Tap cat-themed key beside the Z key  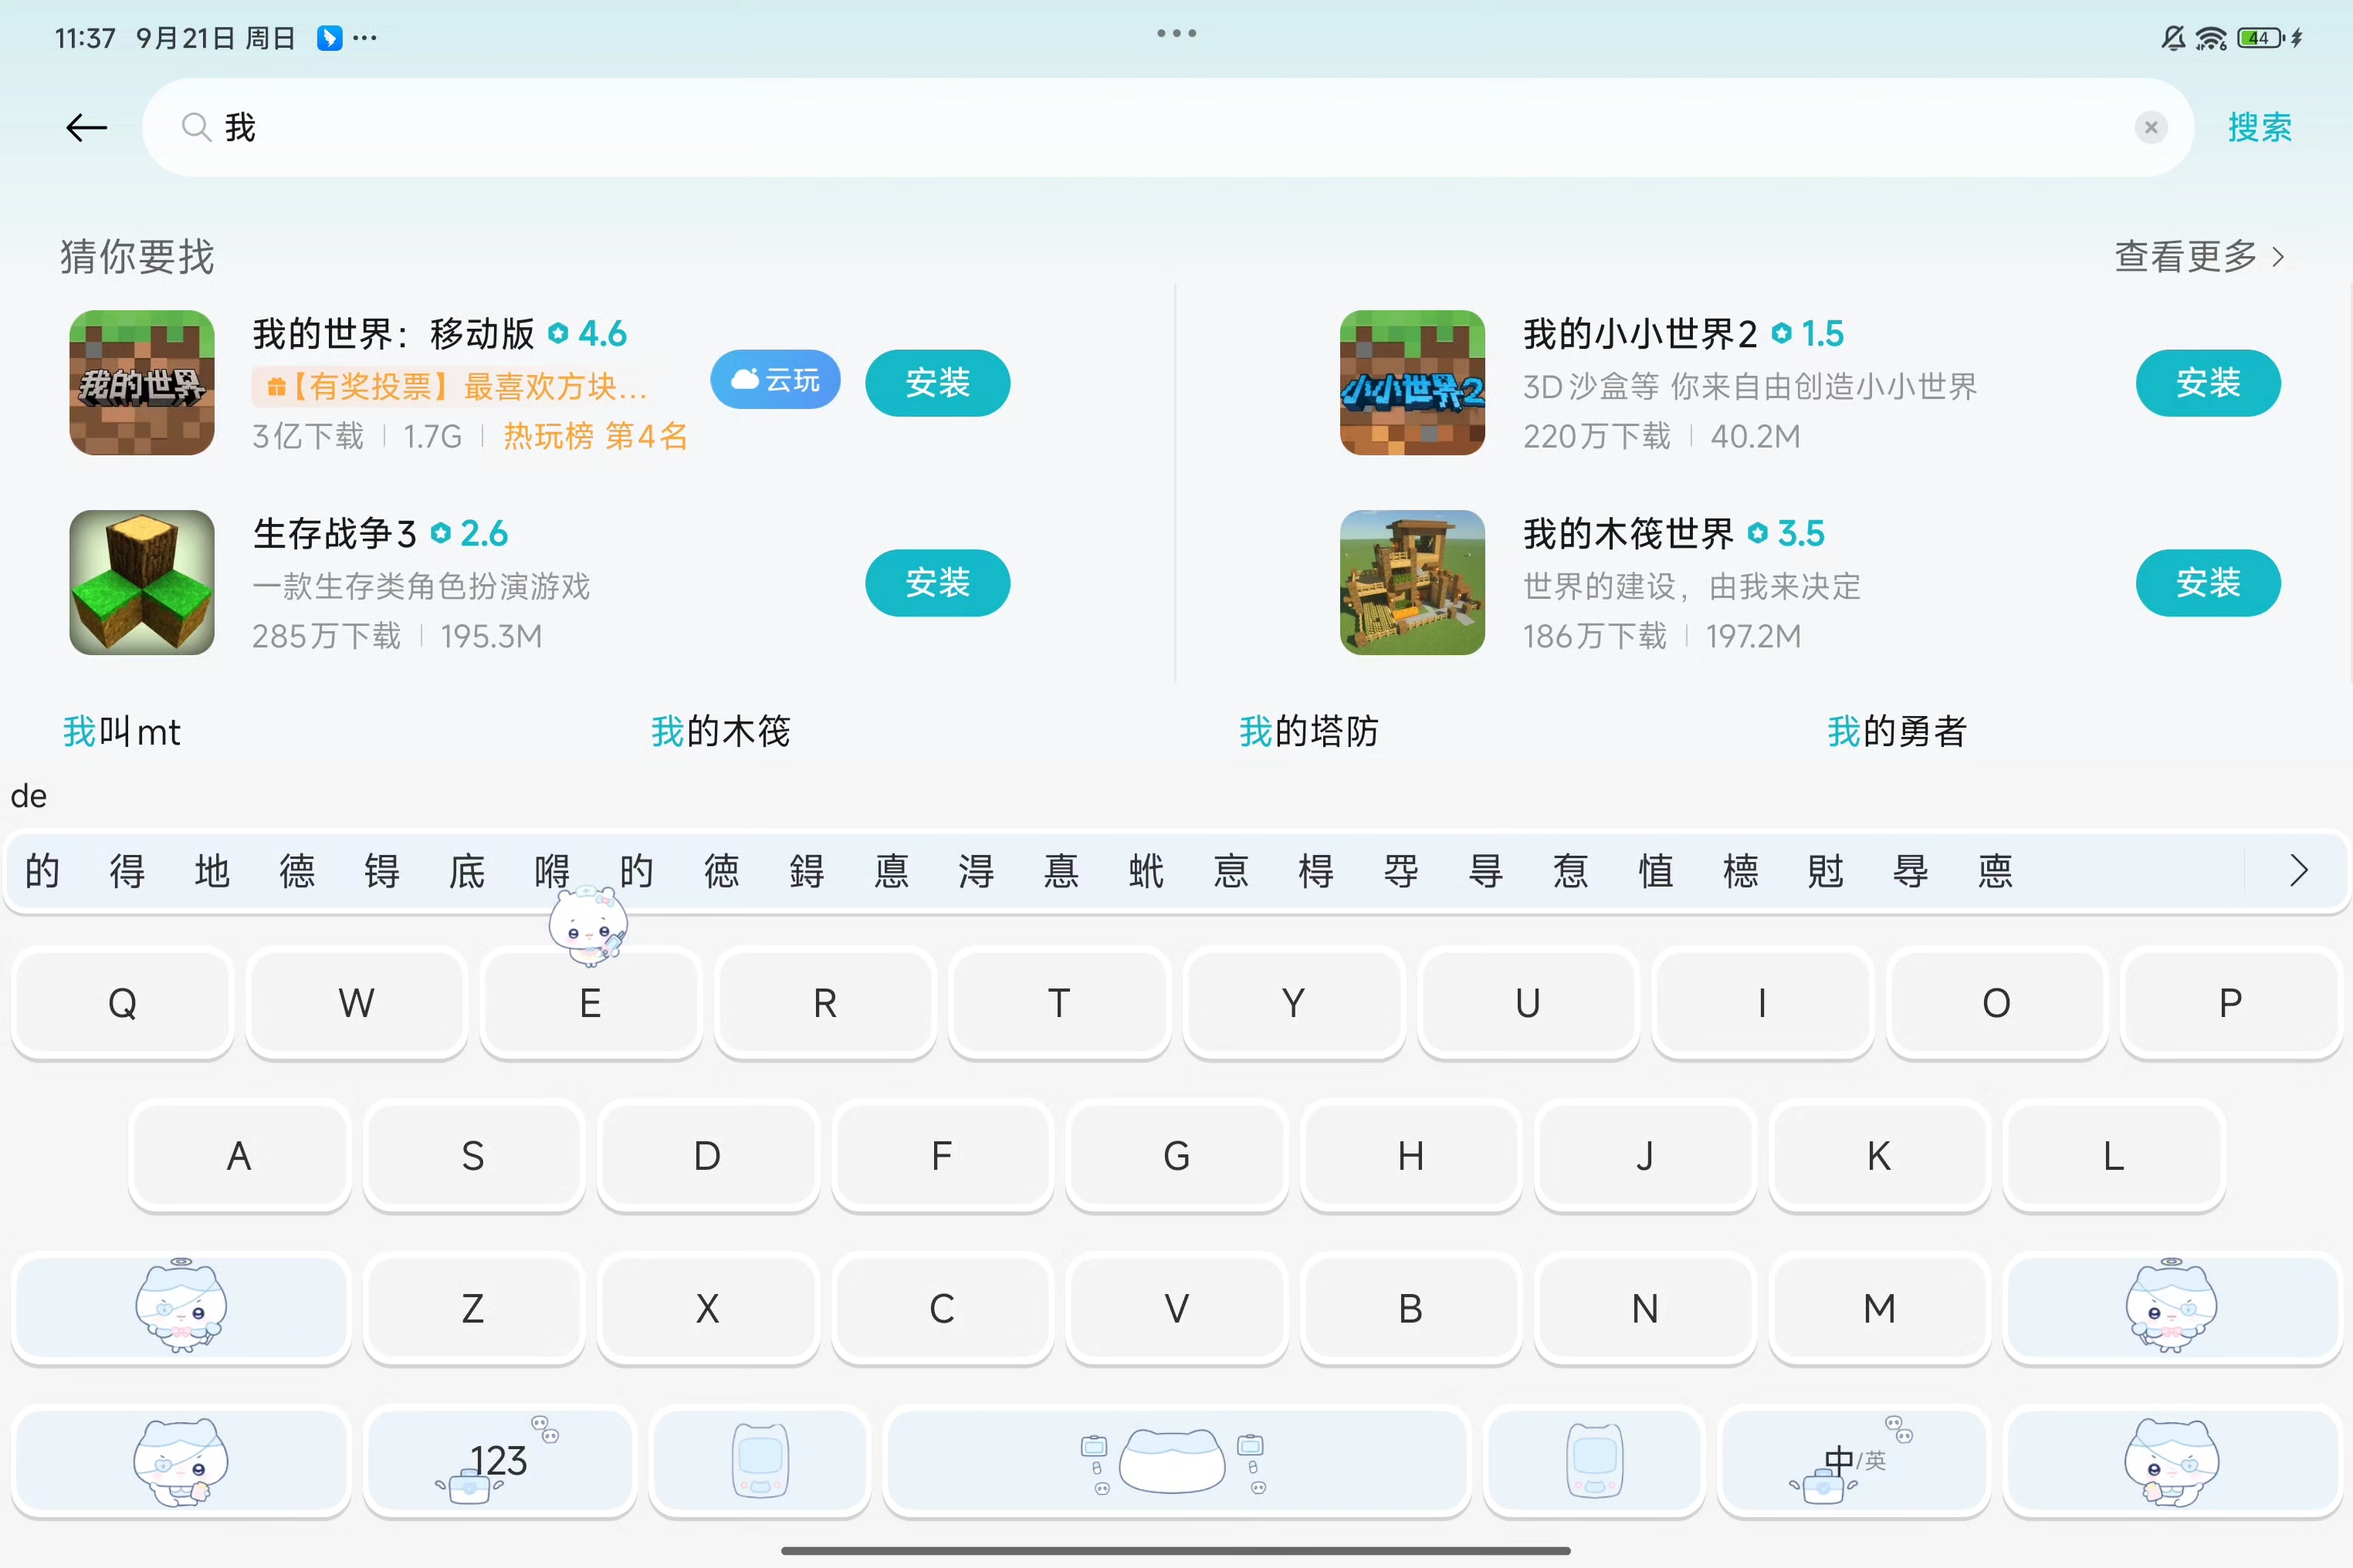[x=181, y=1308]
